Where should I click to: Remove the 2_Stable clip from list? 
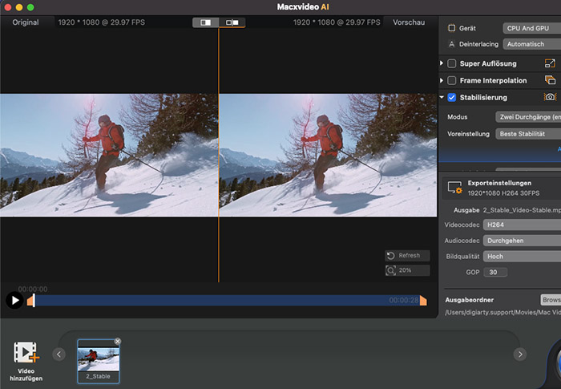click(x=117, y=342)
